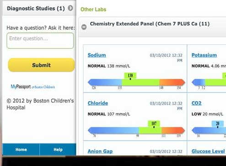
Task: Click the MyPassport Boston Children's logo
Action: tap(33, 87)
